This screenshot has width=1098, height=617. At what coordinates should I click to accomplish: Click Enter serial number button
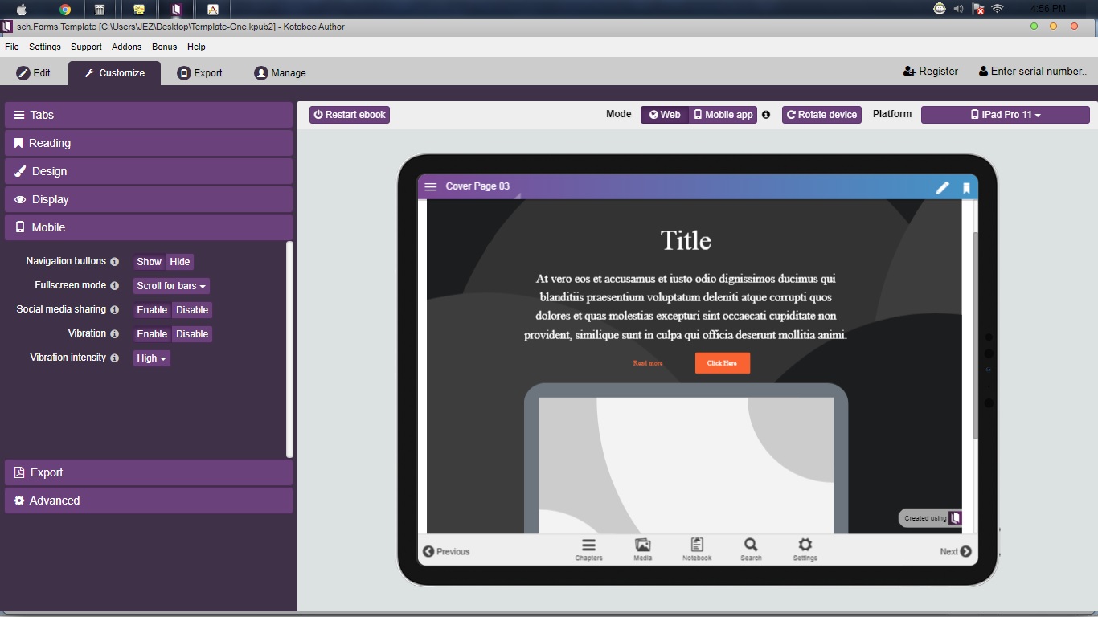pos(1033,72)
